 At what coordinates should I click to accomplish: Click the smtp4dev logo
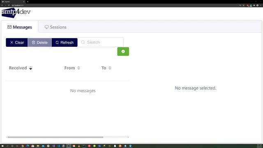click(16, 12)
